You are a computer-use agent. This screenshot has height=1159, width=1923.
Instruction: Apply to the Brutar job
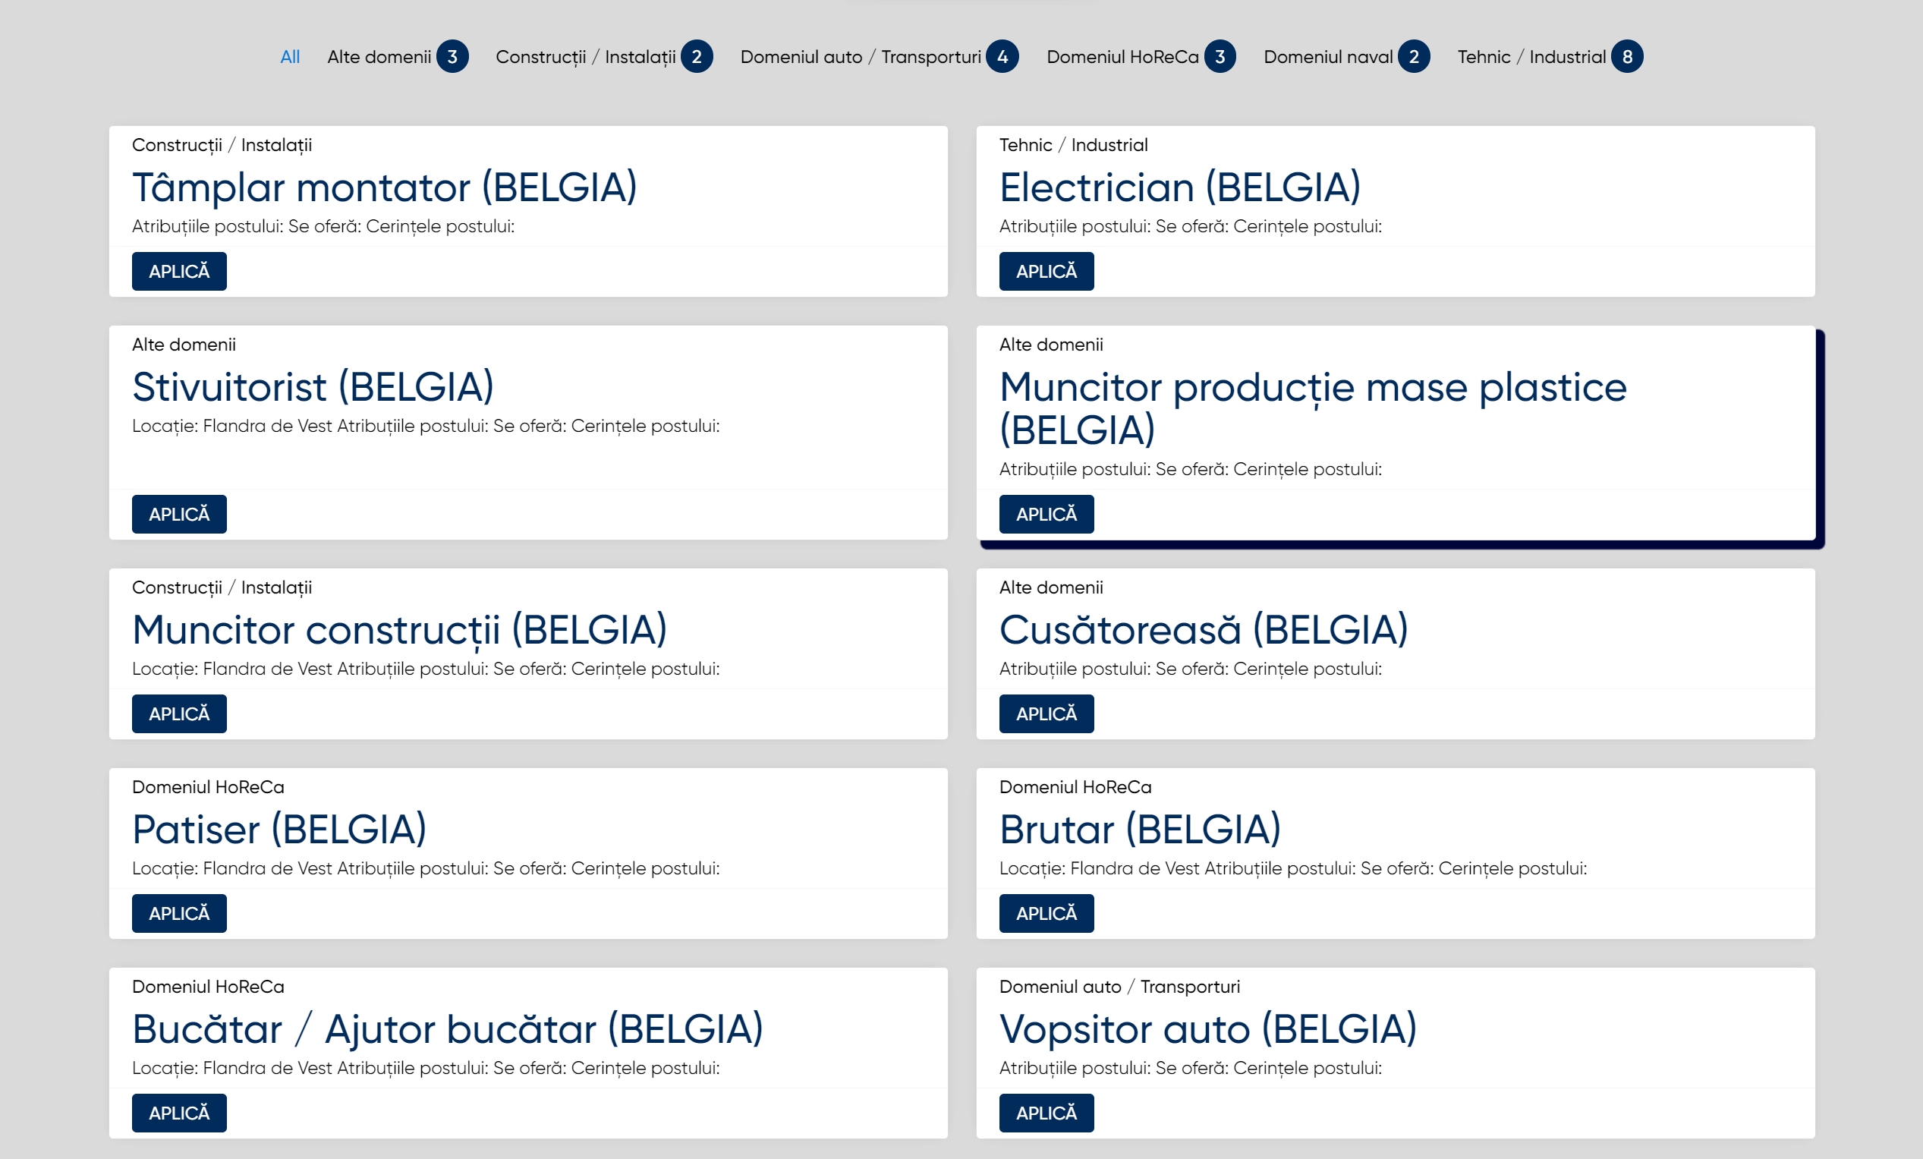click(1046, 914)
